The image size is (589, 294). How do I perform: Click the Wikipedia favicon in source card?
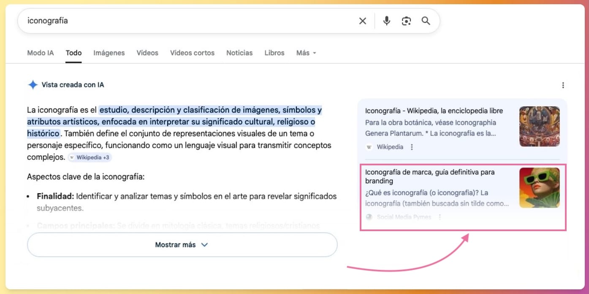pyautogui.click(x=369, y=147)
